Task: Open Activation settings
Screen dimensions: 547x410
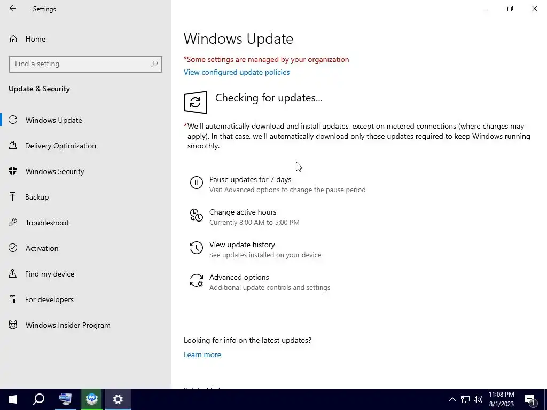Action: click(42, 248)
